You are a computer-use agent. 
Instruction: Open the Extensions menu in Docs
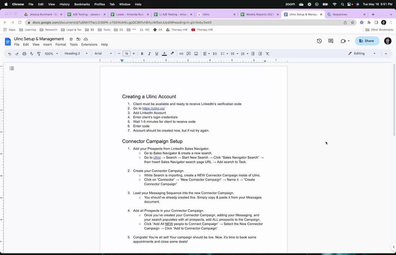[89, 44]
